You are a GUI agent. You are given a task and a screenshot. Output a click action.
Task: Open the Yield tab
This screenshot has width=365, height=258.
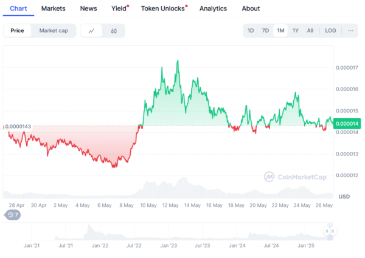(119, 8)
